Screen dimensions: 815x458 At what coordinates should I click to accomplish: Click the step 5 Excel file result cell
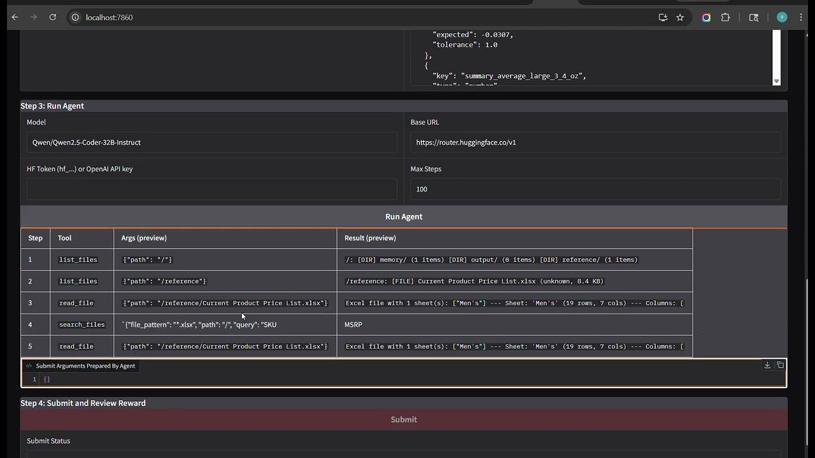[x=514, y=346]
